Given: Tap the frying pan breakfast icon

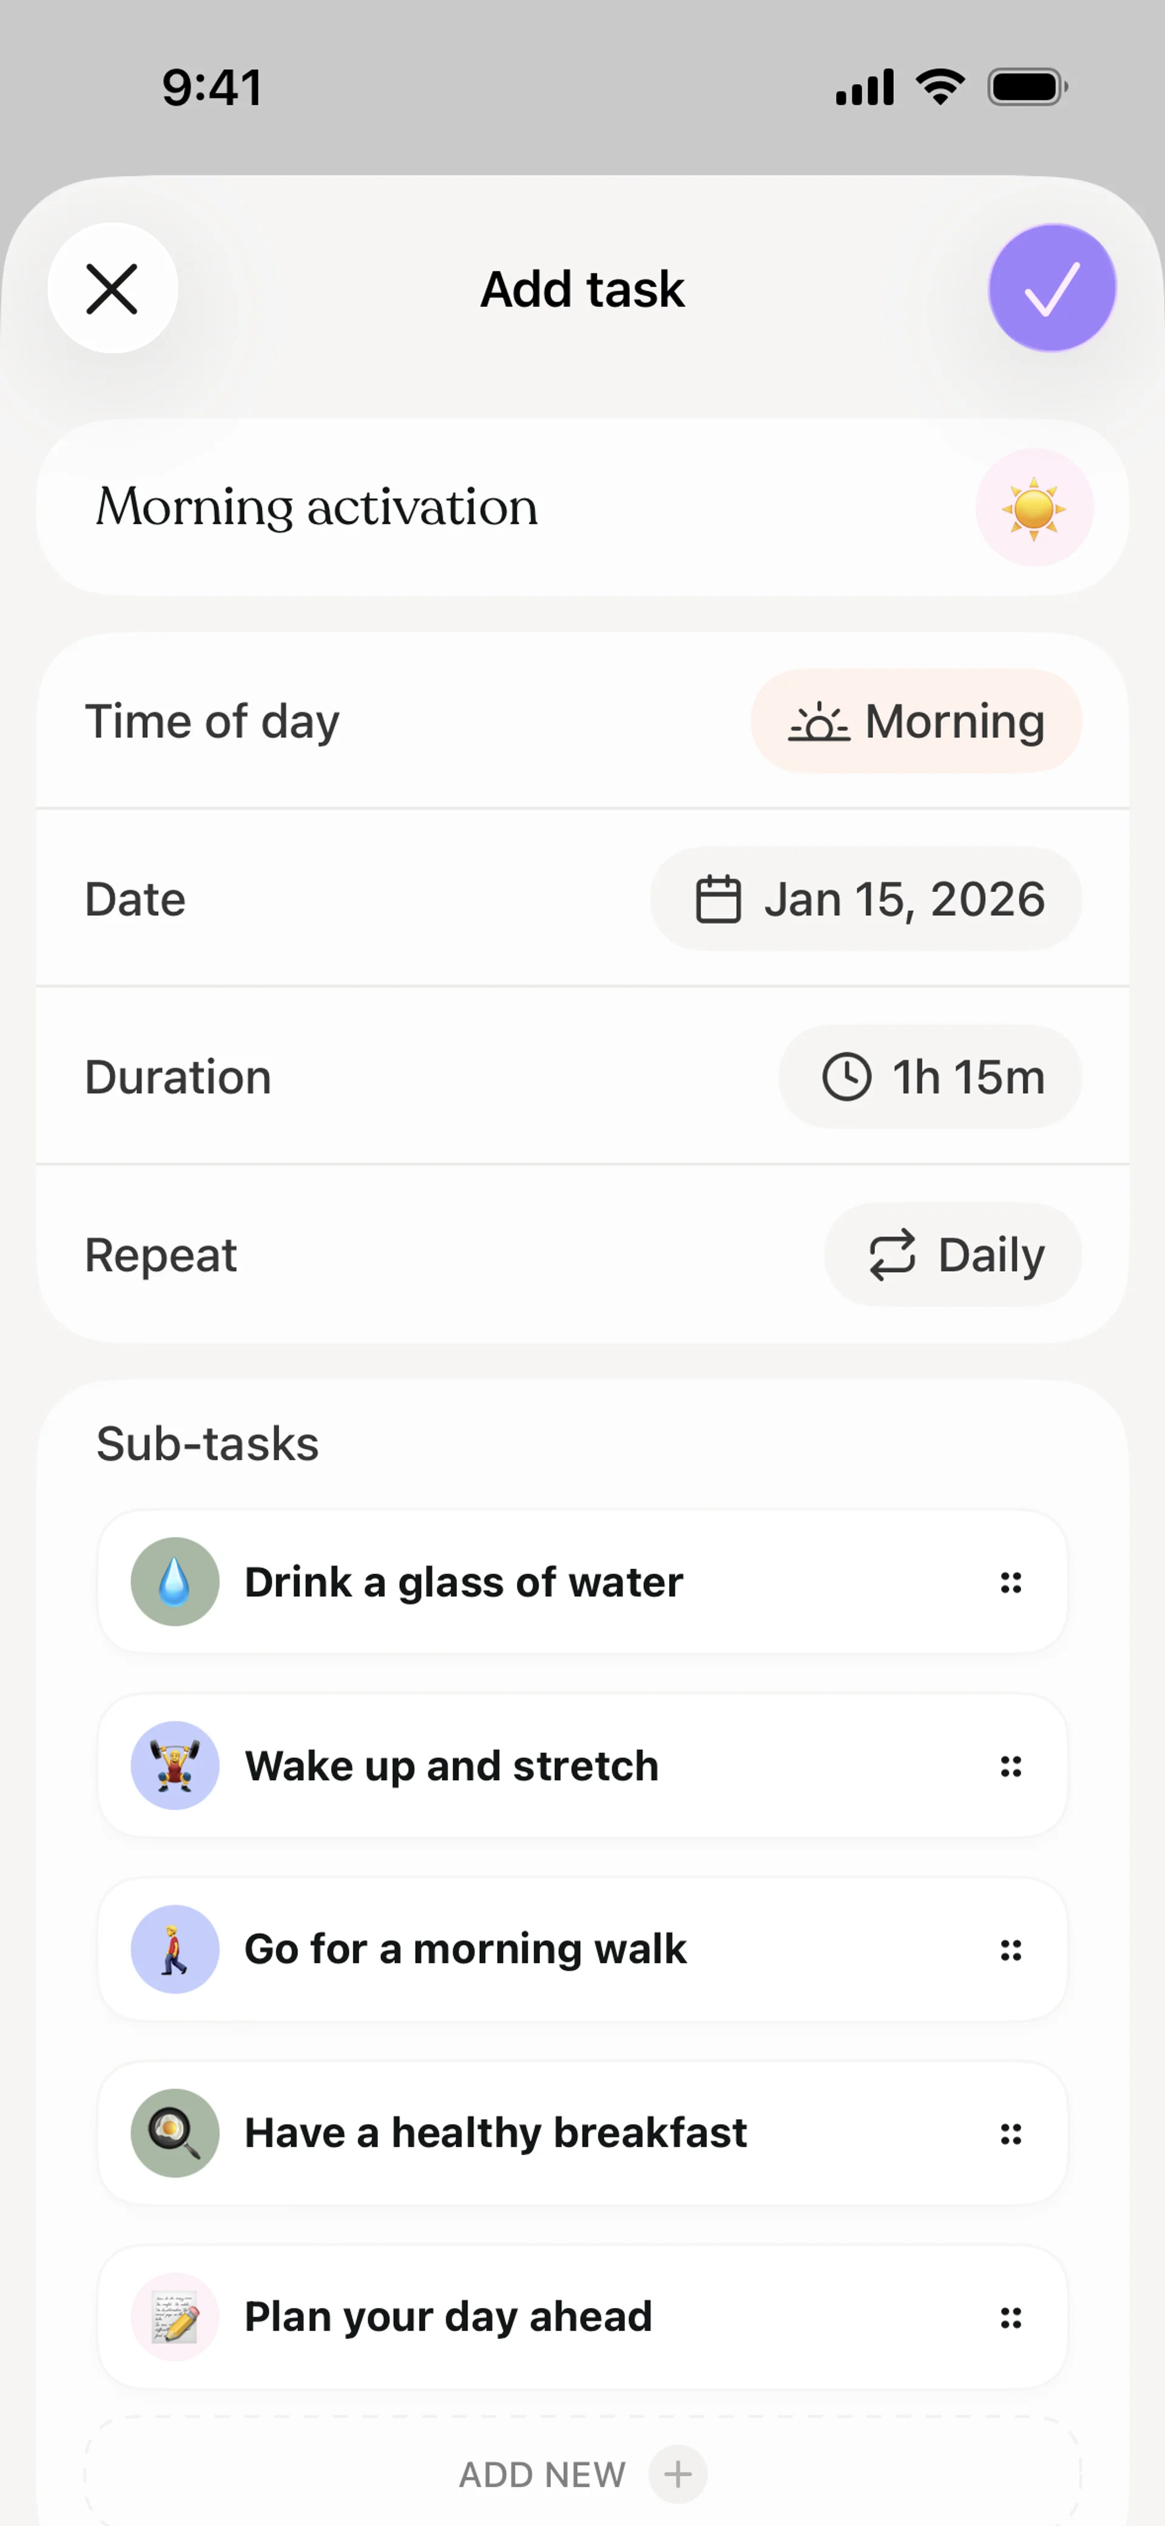Looking at the screenshot, I should pos(175,2133).
